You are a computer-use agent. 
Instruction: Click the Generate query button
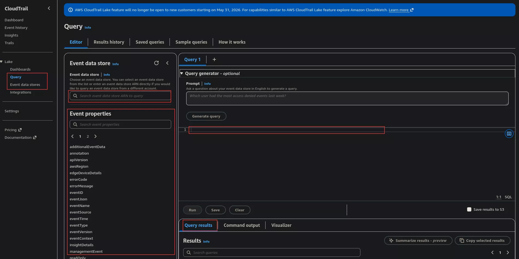[x=206, y=116]
